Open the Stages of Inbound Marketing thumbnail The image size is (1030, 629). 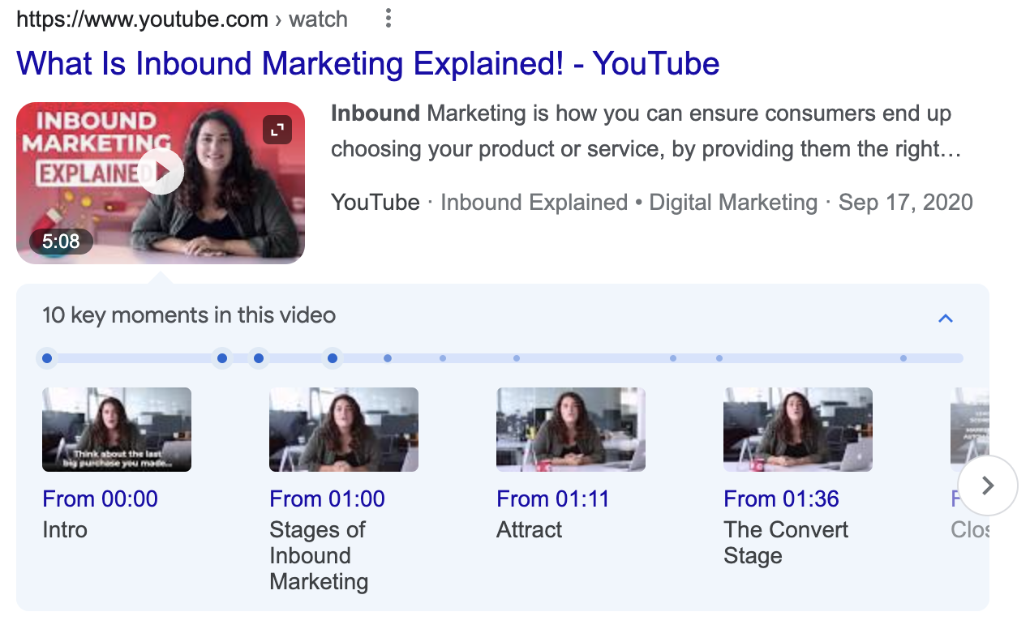[344, 430]
